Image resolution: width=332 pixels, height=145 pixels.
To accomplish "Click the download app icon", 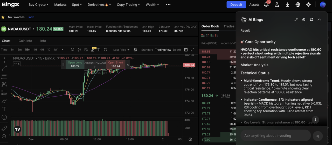I will pyautogui.click(x=287, y=5).
